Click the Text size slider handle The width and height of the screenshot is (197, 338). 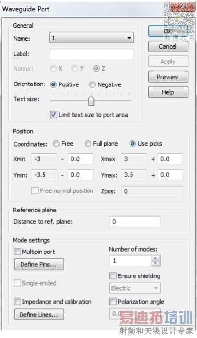pyautogui.click(x=91, y=101)
